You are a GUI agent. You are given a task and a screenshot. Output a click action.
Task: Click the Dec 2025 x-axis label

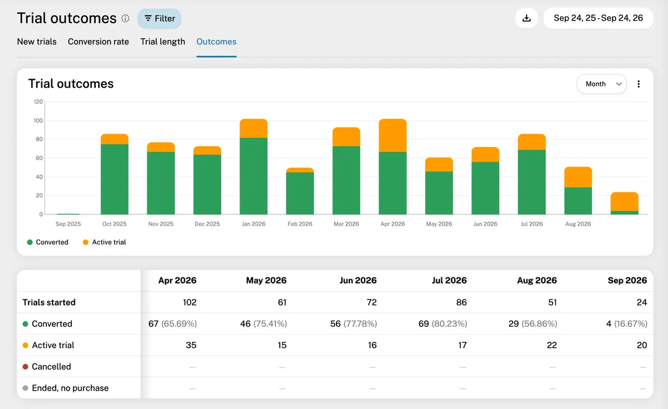(207, 224)
